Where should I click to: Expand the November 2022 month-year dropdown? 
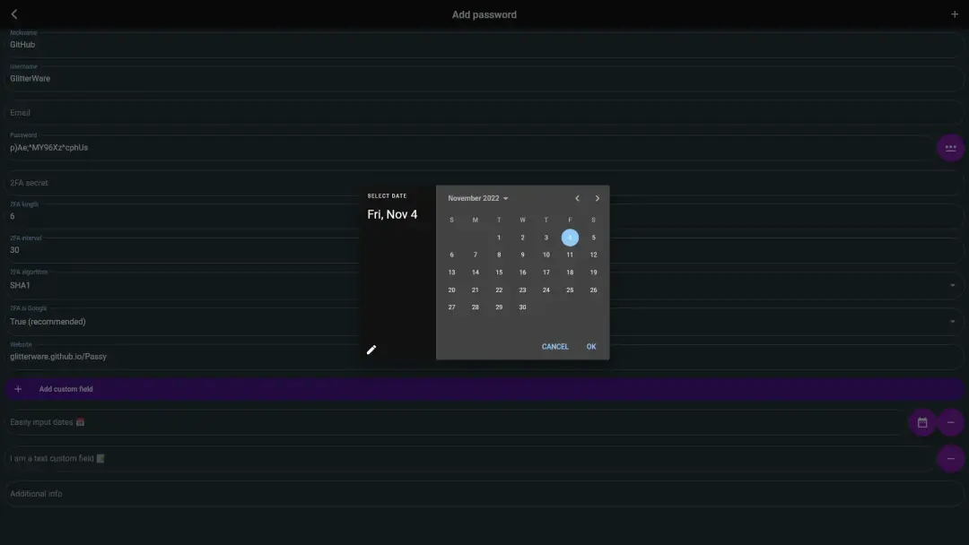click(477, 198)
